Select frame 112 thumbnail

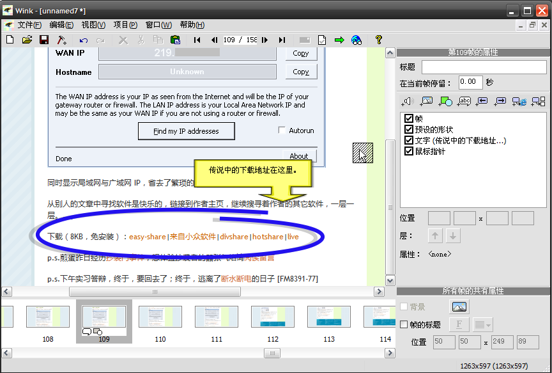[x=273, y=317]
